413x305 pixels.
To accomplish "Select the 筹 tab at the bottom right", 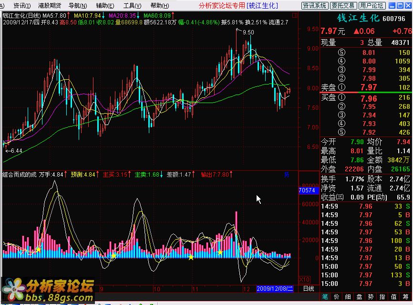I will point(405,297).
